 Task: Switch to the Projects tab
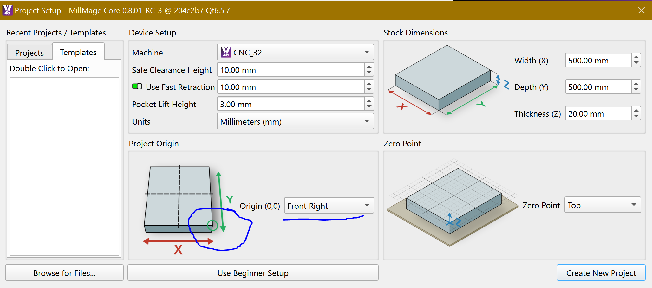(x=29, y=53)
